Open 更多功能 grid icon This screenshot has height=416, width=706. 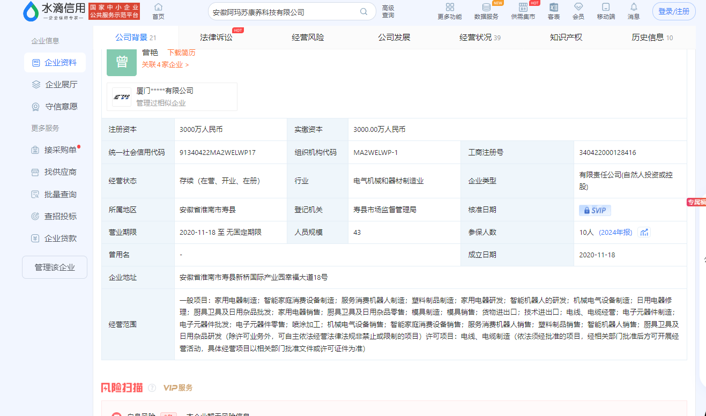coord(450,7)
